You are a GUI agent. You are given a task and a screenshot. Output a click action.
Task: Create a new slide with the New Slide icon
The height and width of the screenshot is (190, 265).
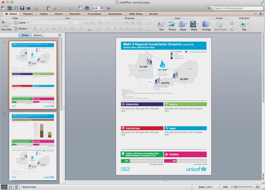pos(5,24)
